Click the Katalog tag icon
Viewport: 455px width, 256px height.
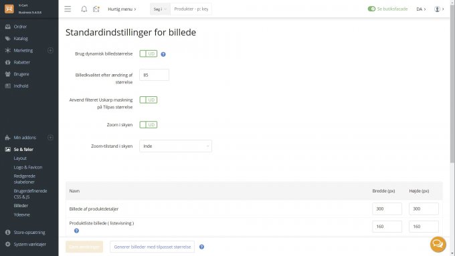click(x=8, y=39)
